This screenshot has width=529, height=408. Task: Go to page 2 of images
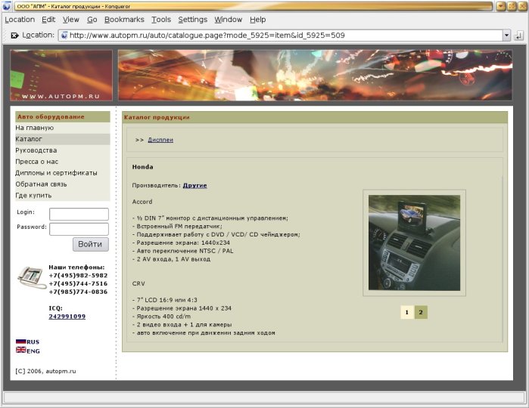tap(421, 312)
